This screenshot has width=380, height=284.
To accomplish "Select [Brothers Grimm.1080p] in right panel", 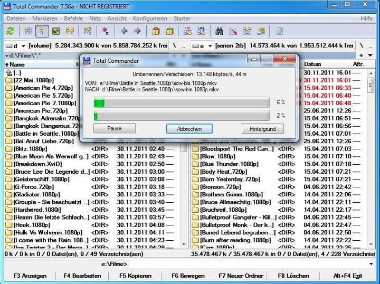I will tap(231, 195).
